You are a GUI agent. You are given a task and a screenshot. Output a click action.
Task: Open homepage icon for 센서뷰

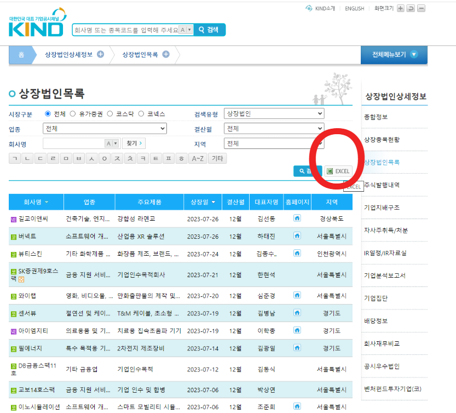(297, 313)
